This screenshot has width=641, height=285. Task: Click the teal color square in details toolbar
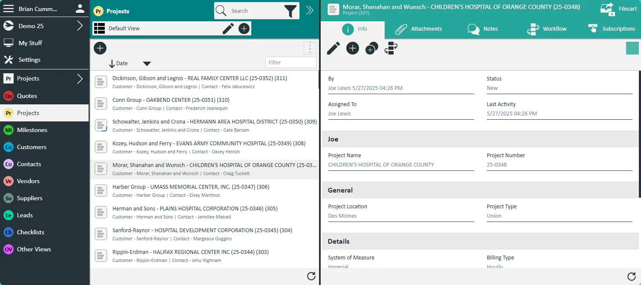pyautogui.click(x=632, y=48)
